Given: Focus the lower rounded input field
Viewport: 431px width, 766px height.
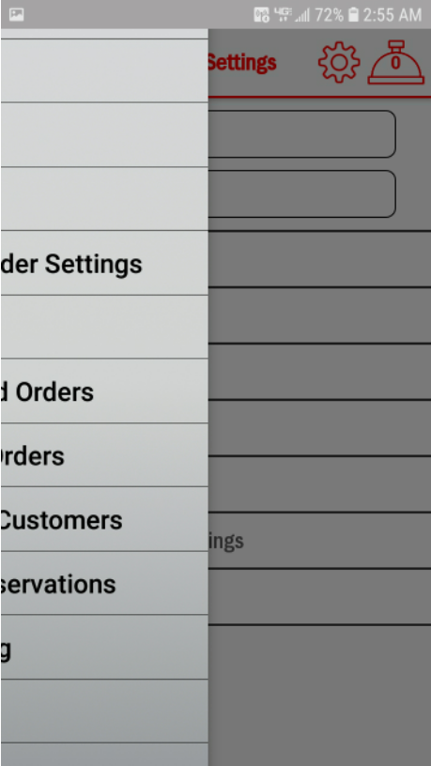Looking at the screenshot, I should (x=302, y=193).
